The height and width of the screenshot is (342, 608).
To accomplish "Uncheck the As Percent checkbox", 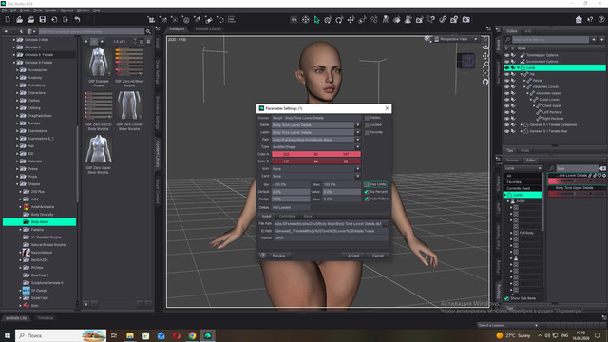I will [367, 192].
